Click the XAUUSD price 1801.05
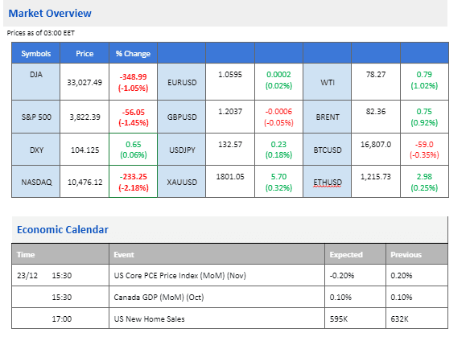This screenshot has height=337, width=470. click(x=230, y=176)
